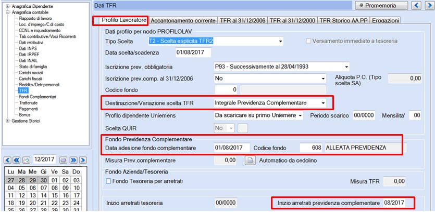This screenshot has height=212, width=435.
Task: Open the document icon beside Misura Prev.complementare
Action: (x=250, y=161)
